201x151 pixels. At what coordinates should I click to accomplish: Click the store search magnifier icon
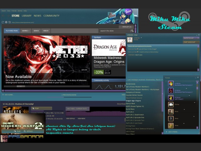pyautogui.click(x=132, y=31)
